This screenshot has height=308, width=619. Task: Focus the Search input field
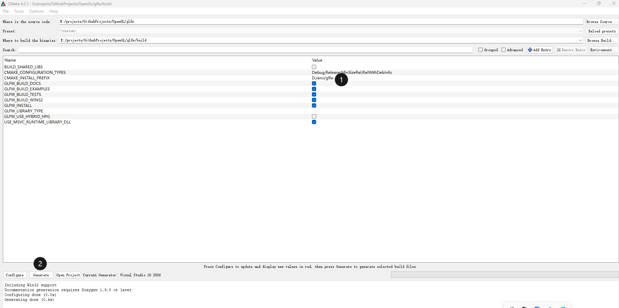tap(245, 50)
